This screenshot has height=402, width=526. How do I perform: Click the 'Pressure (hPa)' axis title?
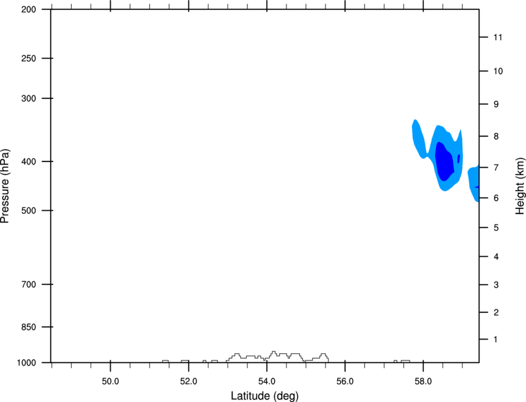coord(5,186)
